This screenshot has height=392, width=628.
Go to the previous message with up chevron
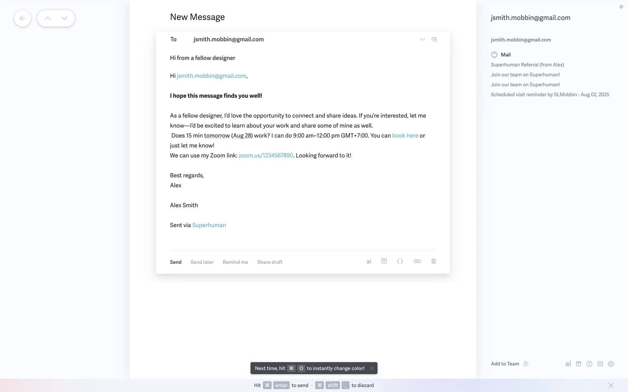point(48,18)
